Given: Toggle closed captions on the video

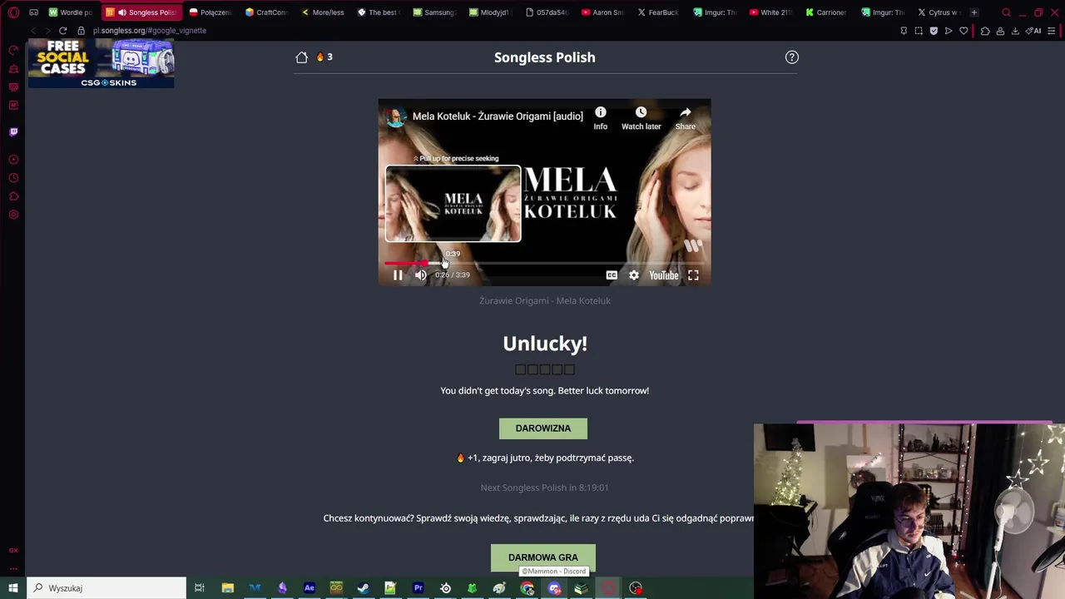Looking at the screenshot, I should [x=612, y=275].
